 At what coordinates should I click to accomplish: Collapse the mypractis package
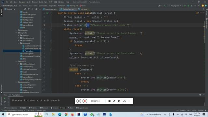coord(16,33)
